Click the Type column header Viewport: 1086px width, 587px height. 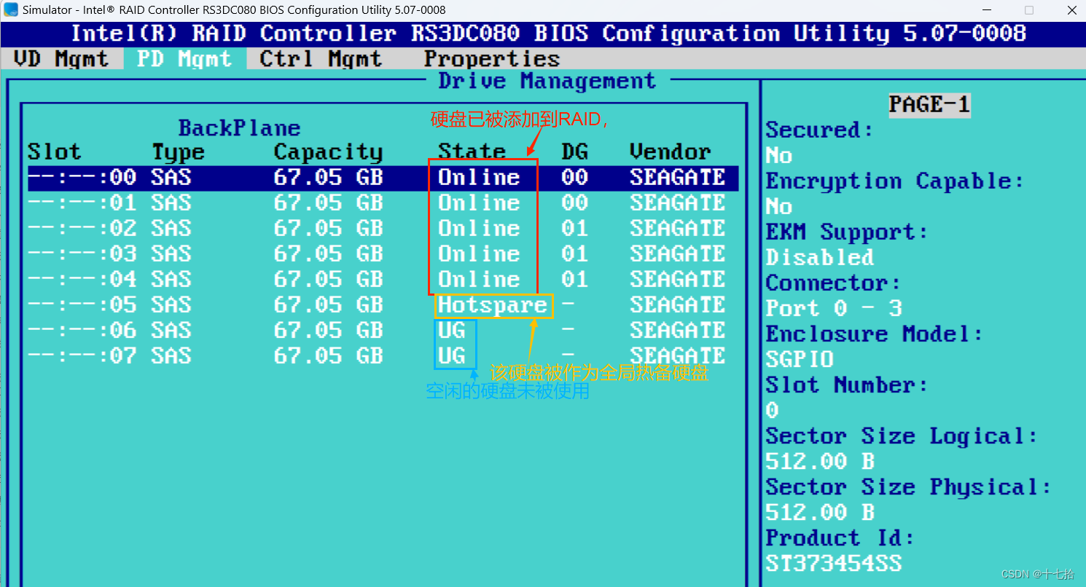tap(179, 153)
